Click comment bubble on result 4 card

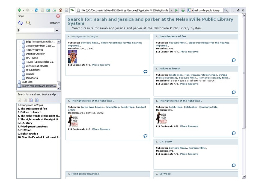click(x=145, y=136)
